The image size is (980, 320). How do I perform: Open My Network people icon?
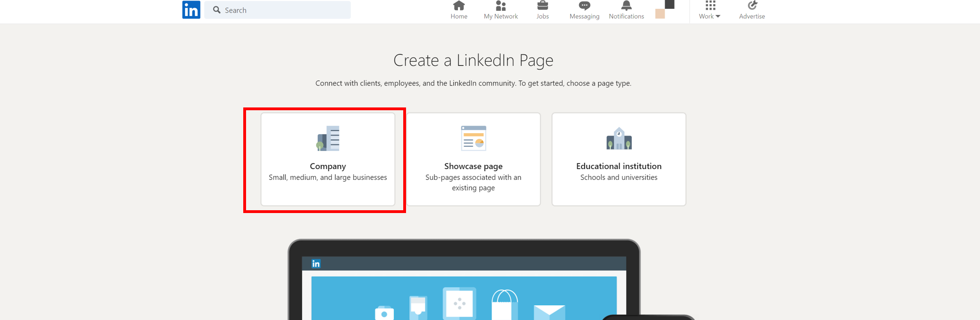[x=501, y=6]
